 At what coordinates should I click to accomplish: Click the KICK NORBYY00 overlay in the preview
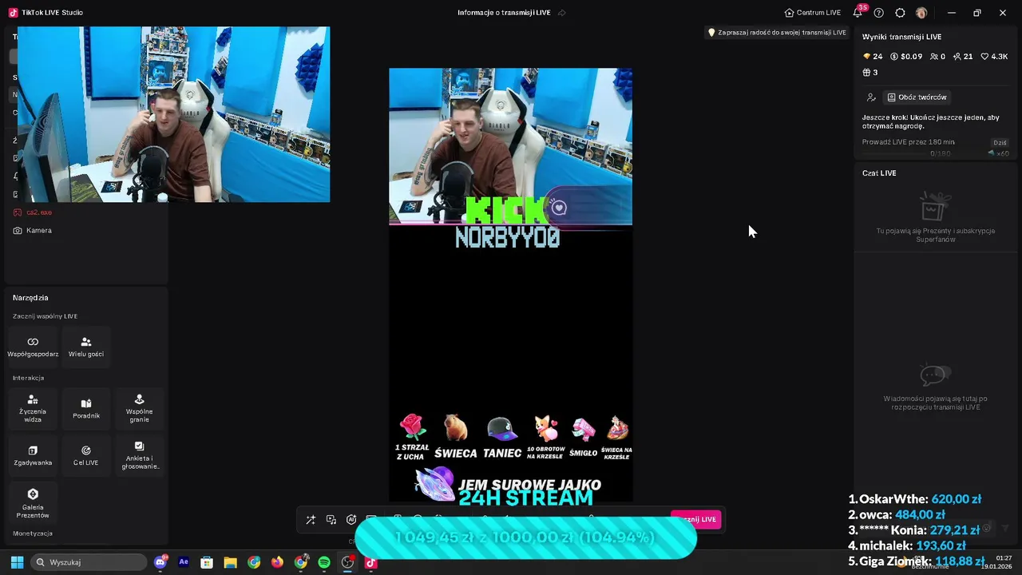508,223
